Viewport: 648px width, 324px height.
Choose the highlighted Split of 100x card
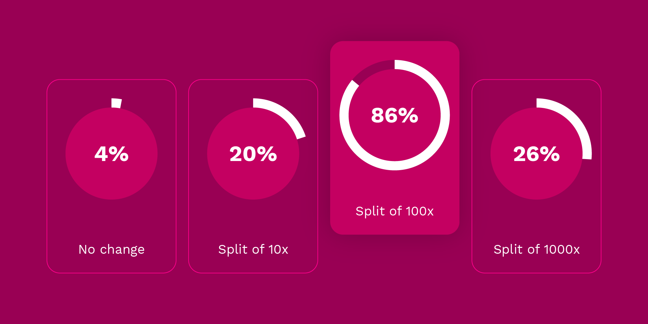pyautogui.click(x=395, y=138)
